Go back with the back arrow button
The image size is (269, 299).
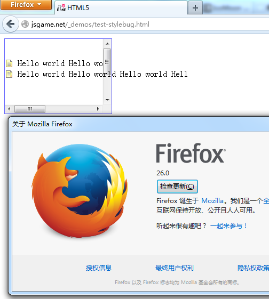tap(11, 24)
